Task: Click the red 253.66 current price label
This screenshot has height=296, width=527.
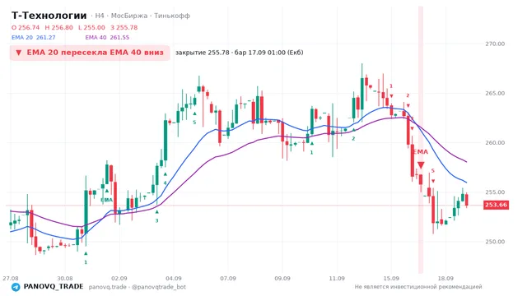Action: click(496, 205)
